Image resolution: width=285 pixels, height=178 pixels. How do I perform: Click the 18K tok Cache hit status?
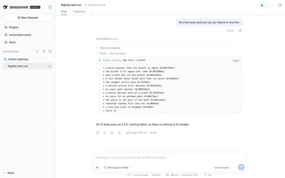(182, 175)
